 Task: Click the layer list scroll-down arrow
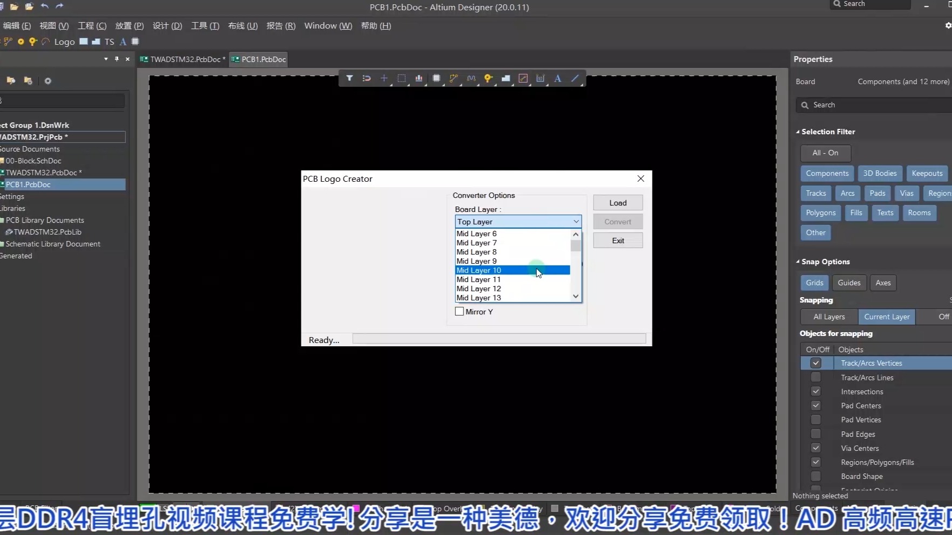point(576,297)
